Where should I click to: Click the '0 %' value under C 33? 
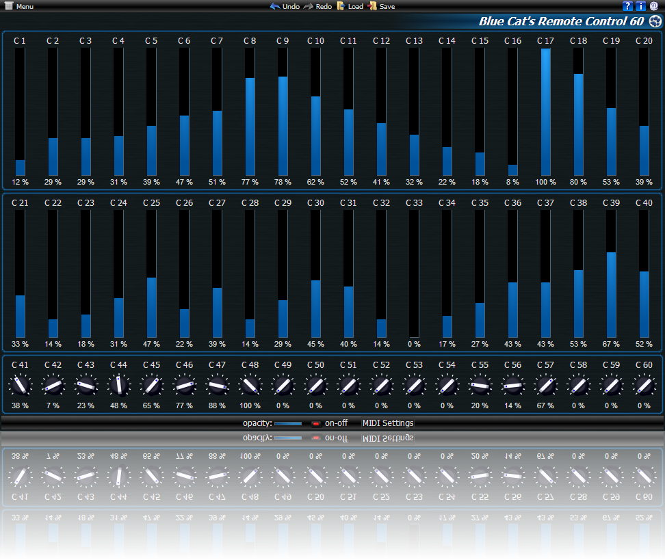(414, 344)
